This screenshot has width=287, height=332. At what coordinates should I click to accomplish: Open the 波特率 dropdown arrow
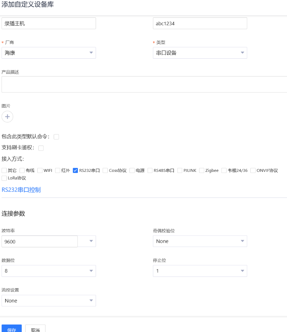click(x=91, y=241)
